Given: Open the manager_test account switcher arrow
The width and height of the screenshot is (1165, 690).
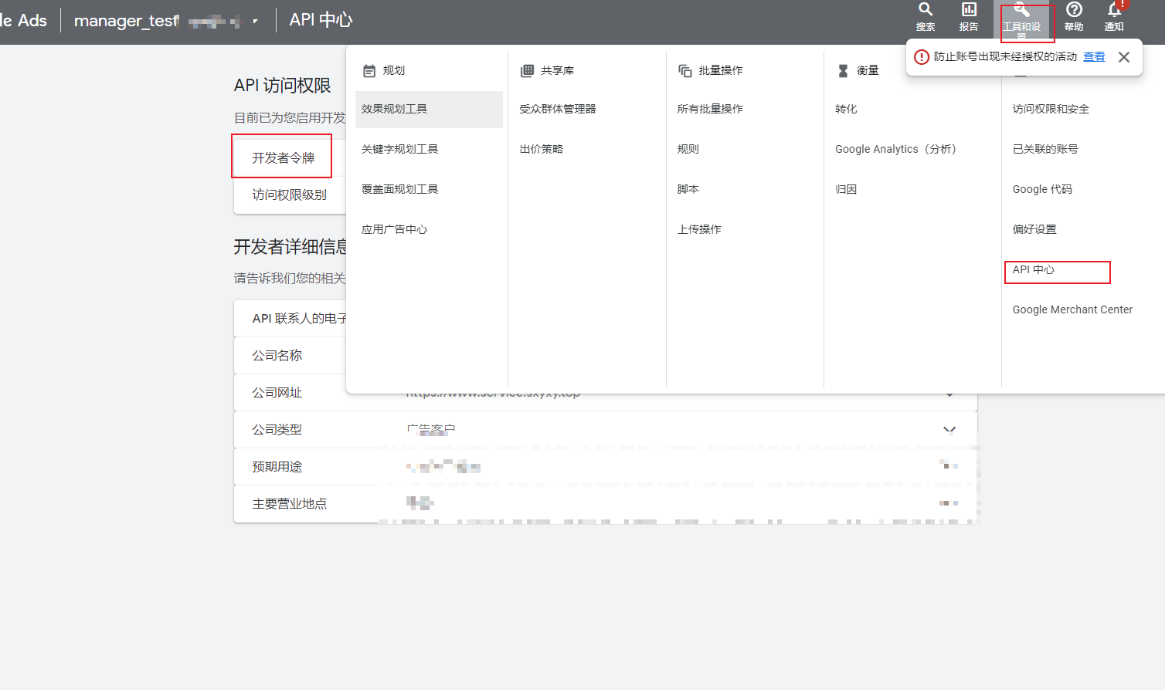Looking at the screenshot, I should (x=255, y=21).
